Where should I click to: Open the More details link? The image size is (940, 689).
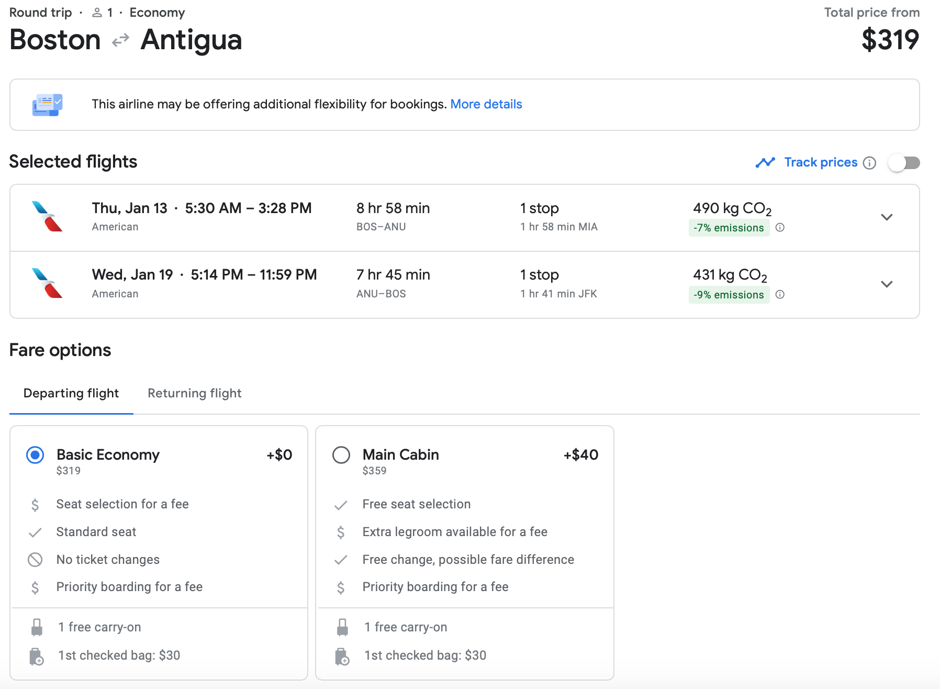tap(486, 104)
